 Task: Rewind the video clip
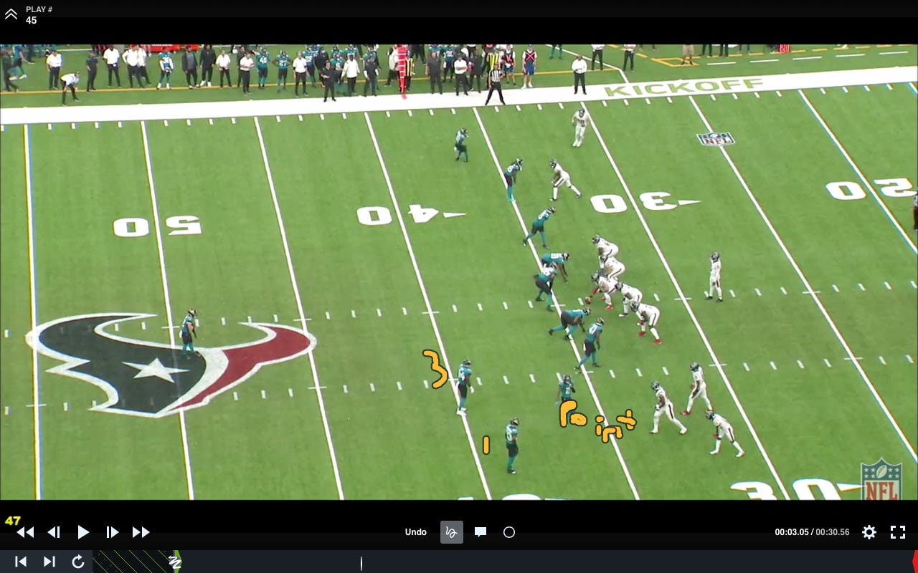tap(25, 532)
